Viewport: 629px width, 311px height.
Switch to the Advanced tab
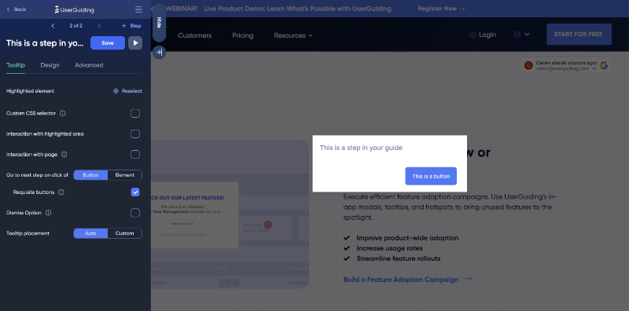pyautogui.click(x=89, y=65)
